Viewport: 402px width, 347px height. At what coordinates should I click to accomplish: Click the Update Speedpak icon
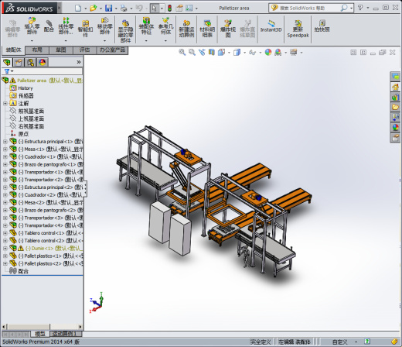(x=298, y=29)
